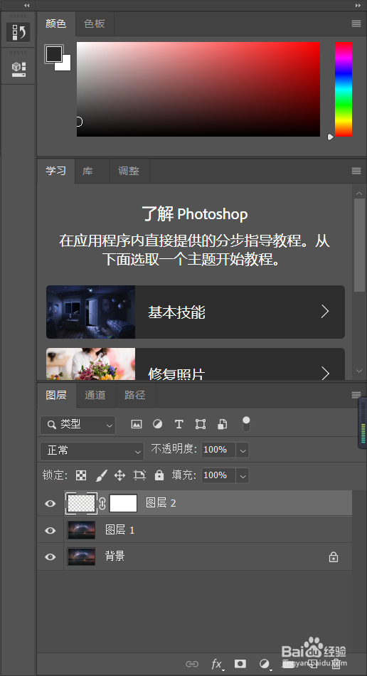367x676 pixels.
Task: Click the rainbow hue slider bar
Action: point(344,89)
